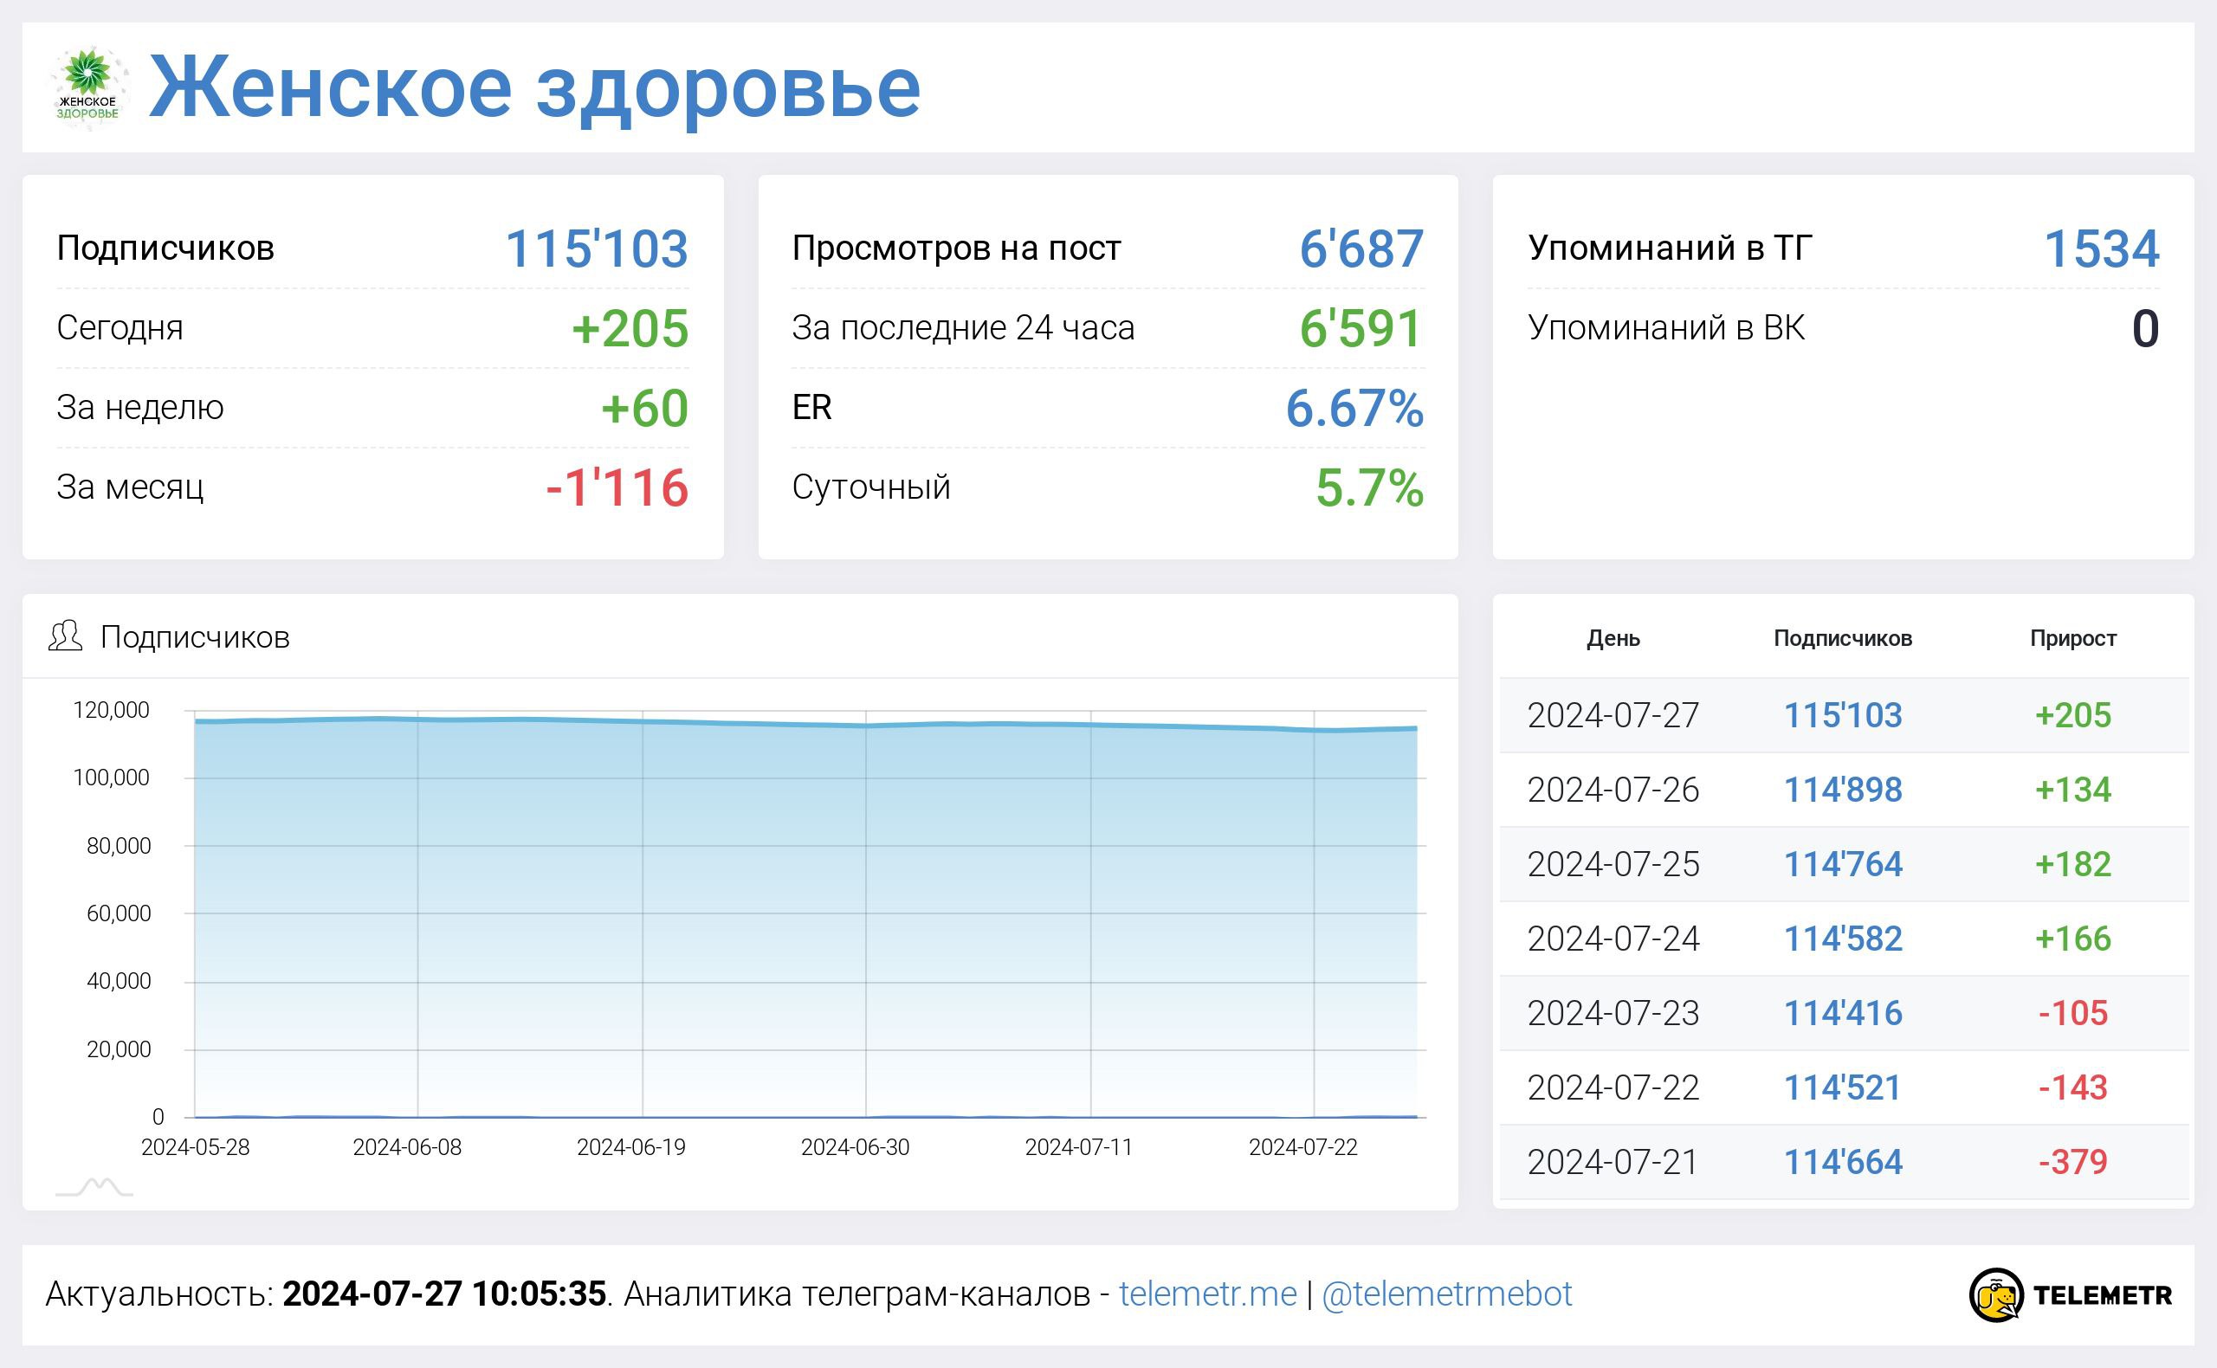
Task: Click the 2024-06-19 axis label on chart
Action: coord(630,1147)
